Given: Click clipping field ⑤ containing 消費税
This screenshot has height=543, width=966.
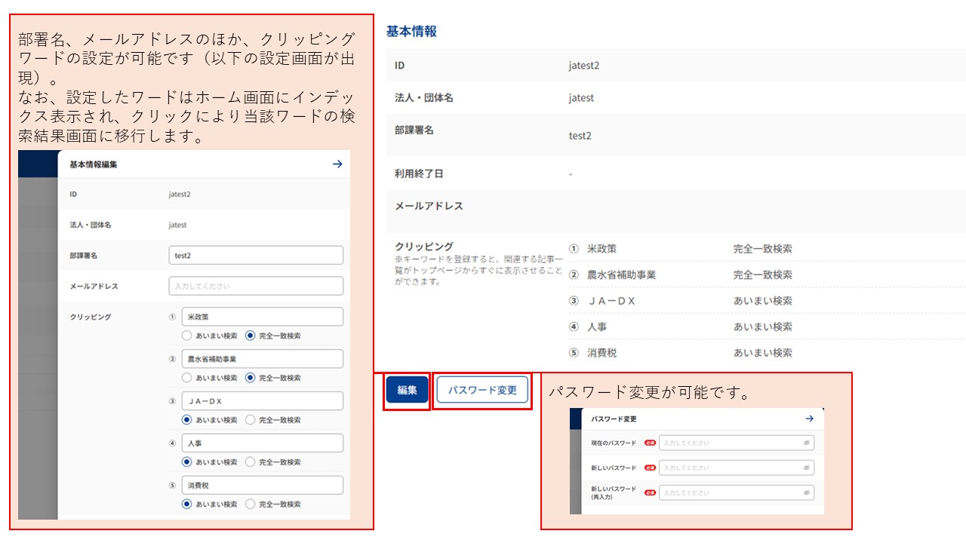Looking at the screenshot, I should tap(263, 486).
